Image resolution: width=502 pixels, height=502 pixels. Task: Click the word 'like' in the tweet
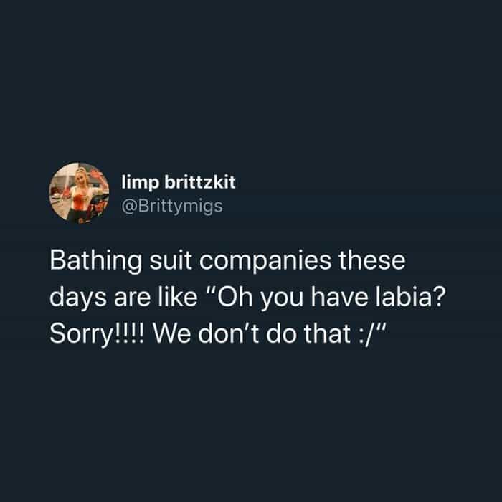(x=178, y=297)
